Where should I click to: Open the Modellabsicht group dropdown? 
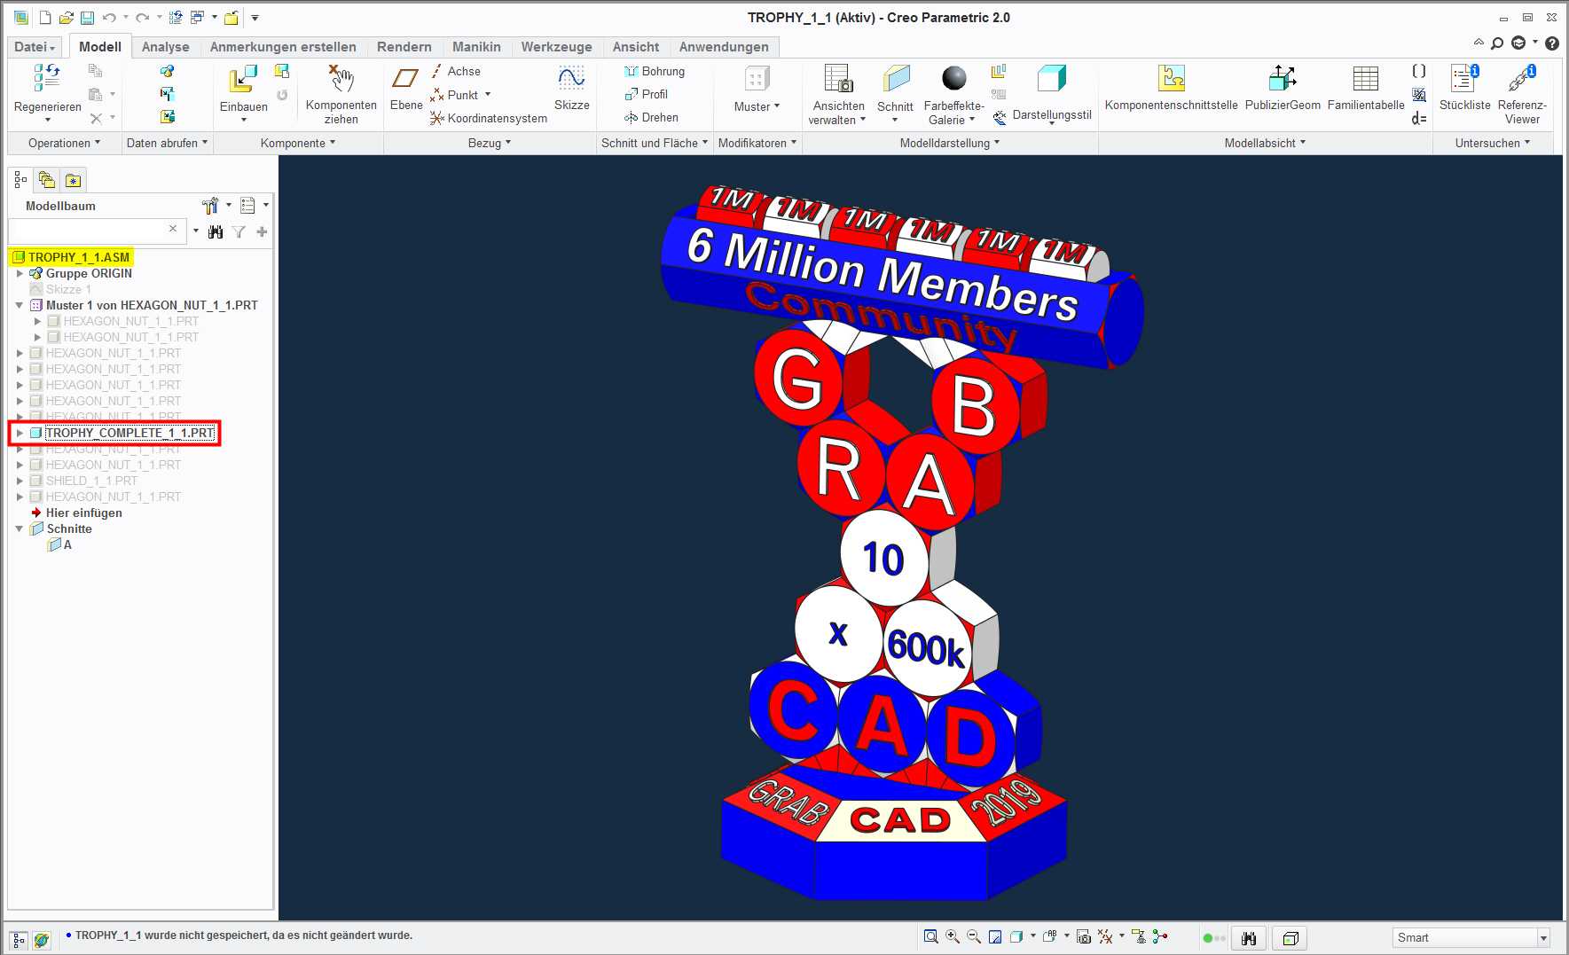coord(1266,143)
